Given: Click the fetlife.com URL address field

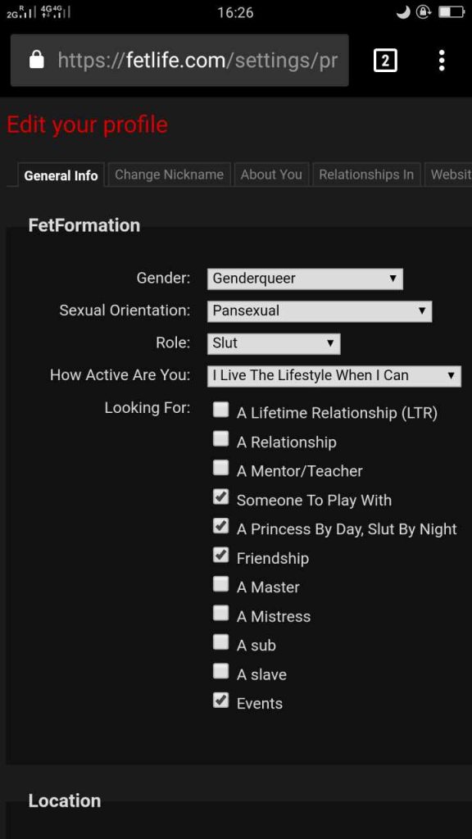Looking at the screenshot, I should pyautogui.click(x=179, y=61).
